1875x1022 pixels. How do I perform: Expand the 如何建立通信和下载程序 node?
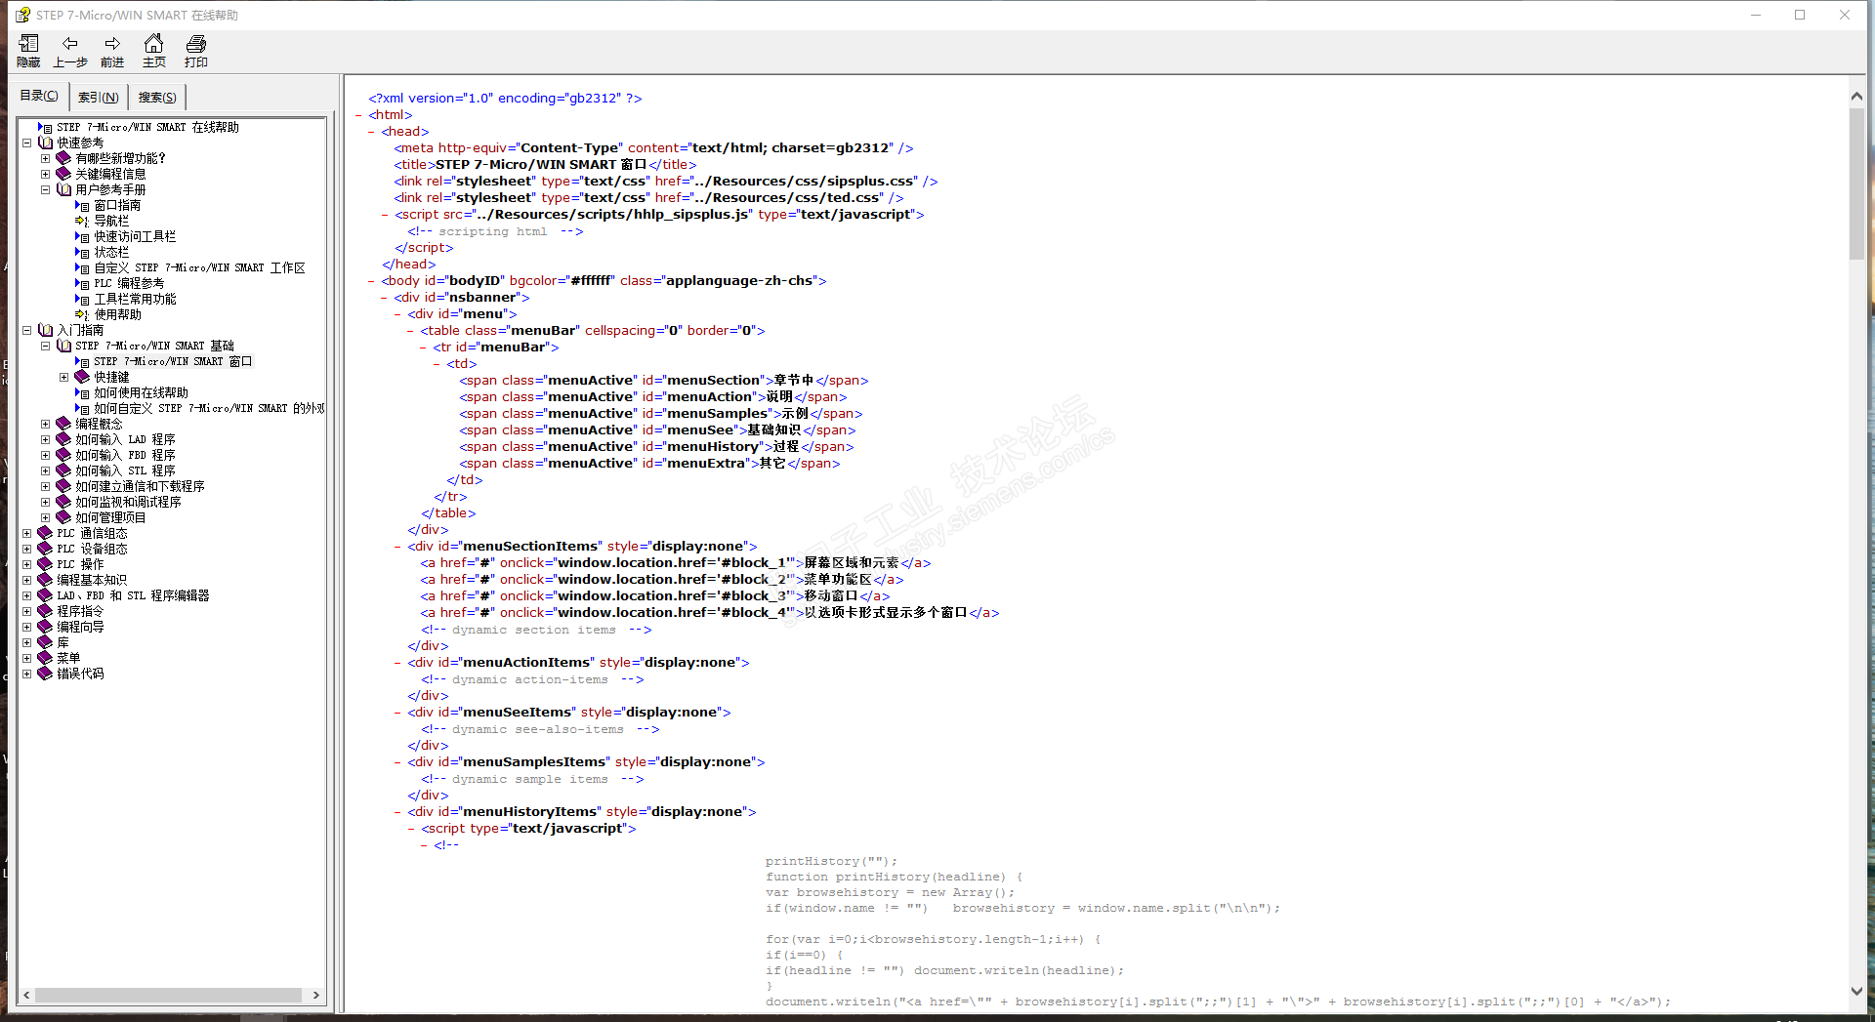point(45,486)
